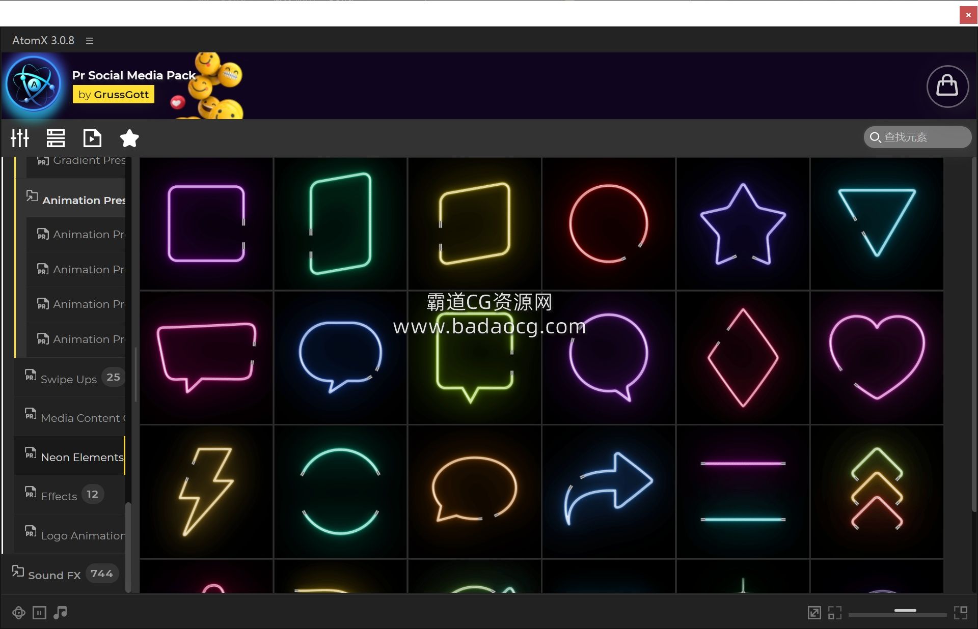
Task: Click the magnifier search icon
Action: 875,137
